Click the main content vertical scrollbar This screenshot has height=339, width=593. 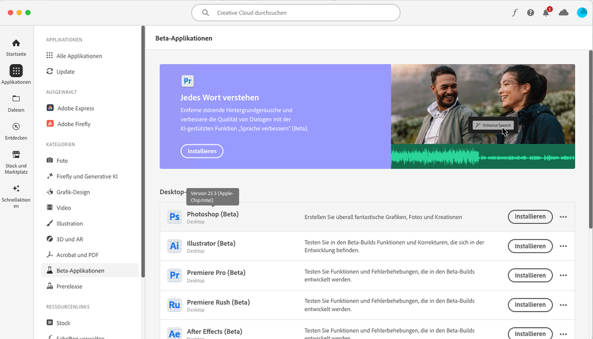pos(591,140)
